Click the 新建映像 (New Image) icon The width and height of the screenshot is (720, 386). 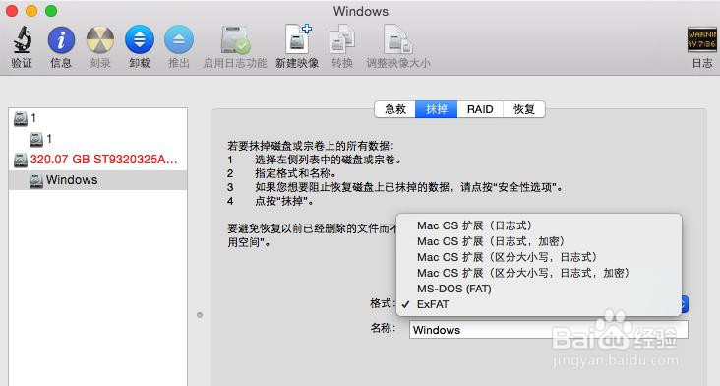298,39
